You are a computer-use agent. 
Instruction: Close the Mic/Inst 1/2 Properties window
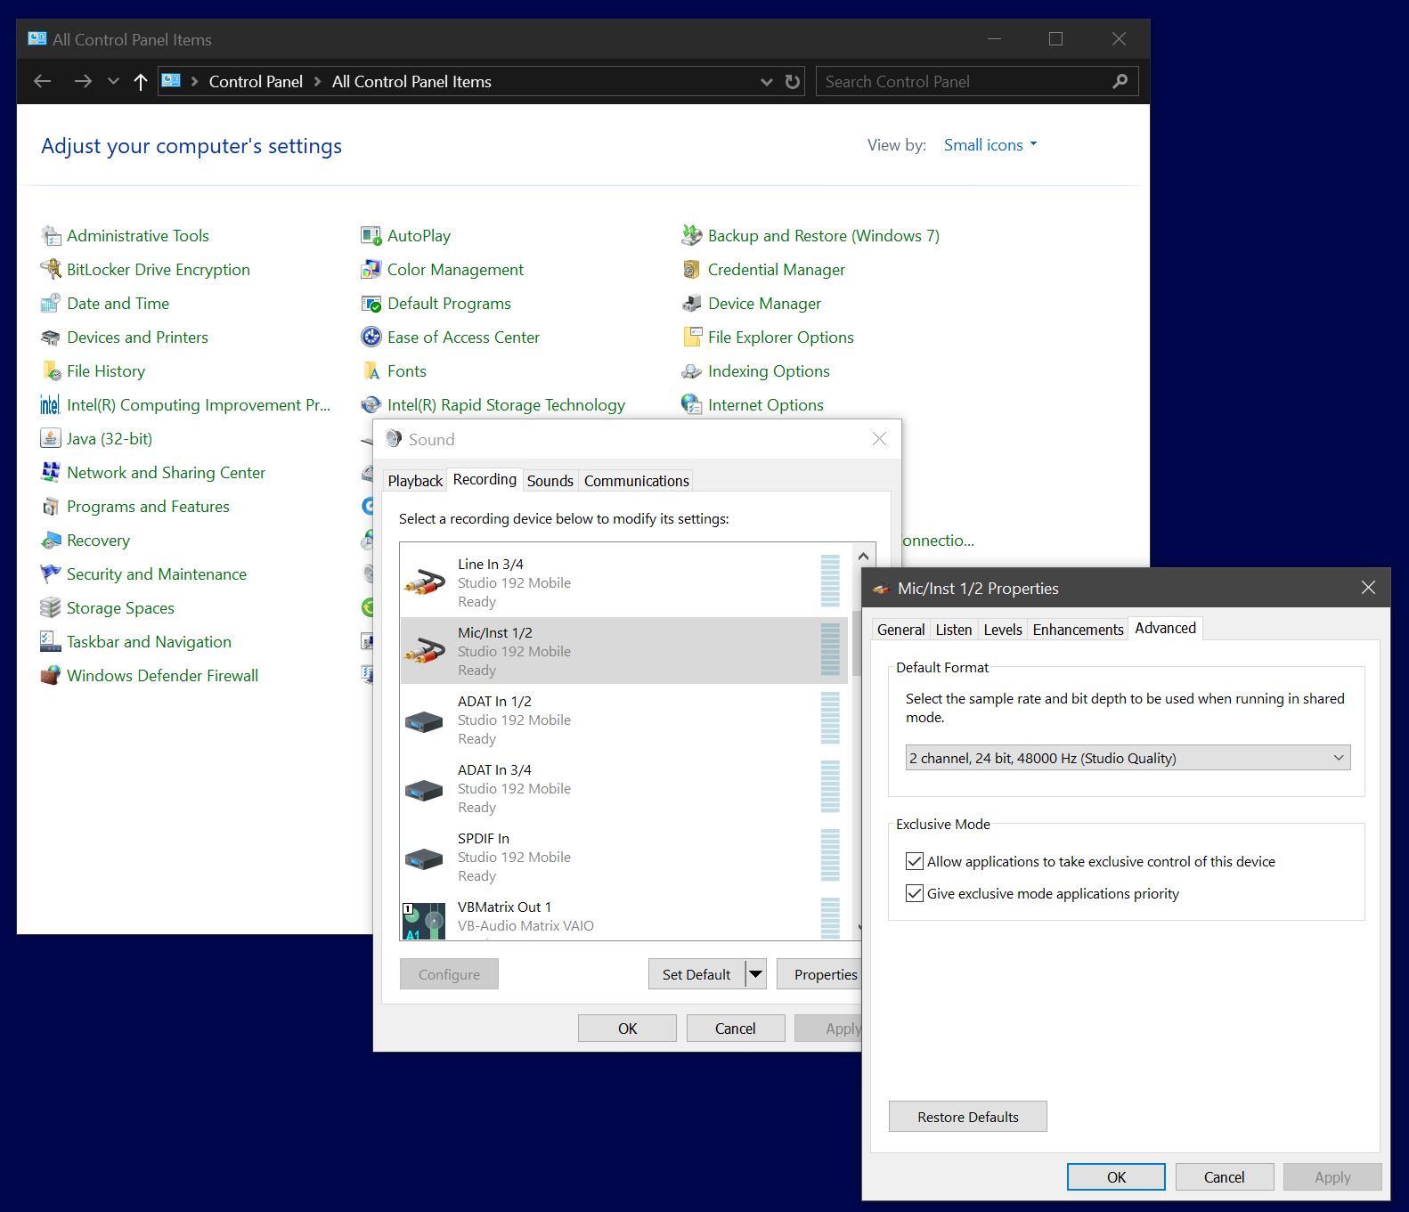point(1368,588)
